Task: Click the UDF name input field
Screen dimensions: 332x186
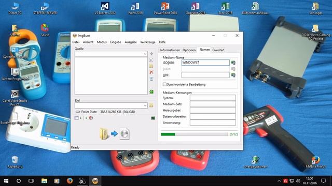Action: (205, 75)
